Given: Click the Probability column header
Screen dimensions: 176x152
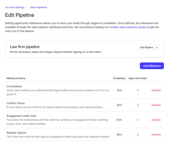Looking at the screenshot, I should click(x=119, y=78).
